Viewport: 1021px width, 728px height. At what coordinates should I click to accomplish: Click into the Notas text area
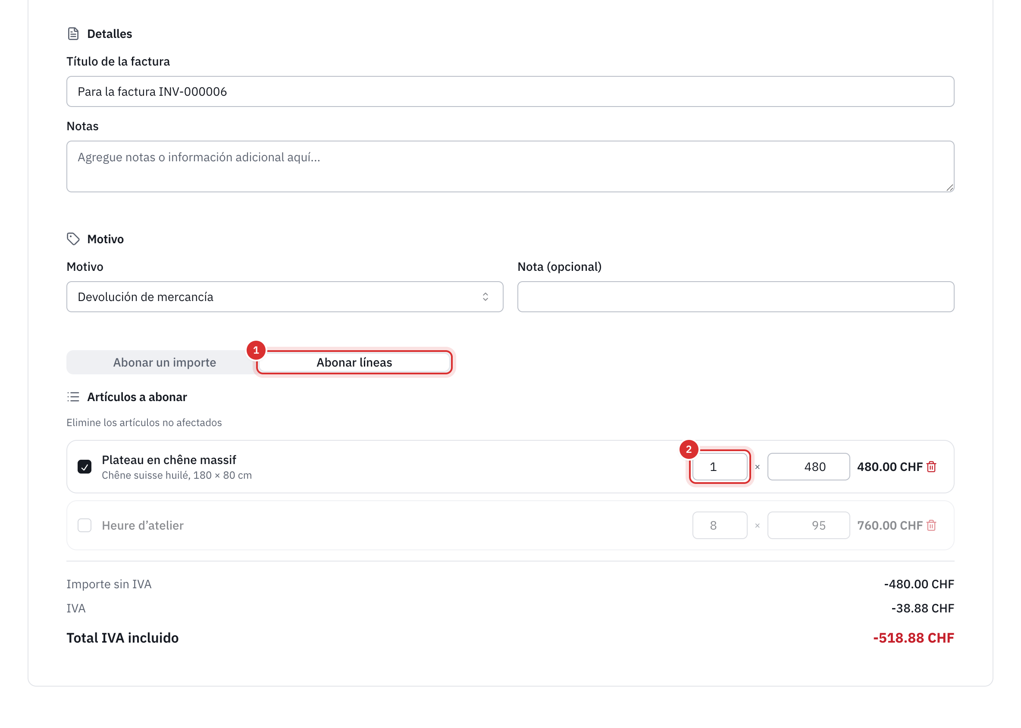pos(510,166)
